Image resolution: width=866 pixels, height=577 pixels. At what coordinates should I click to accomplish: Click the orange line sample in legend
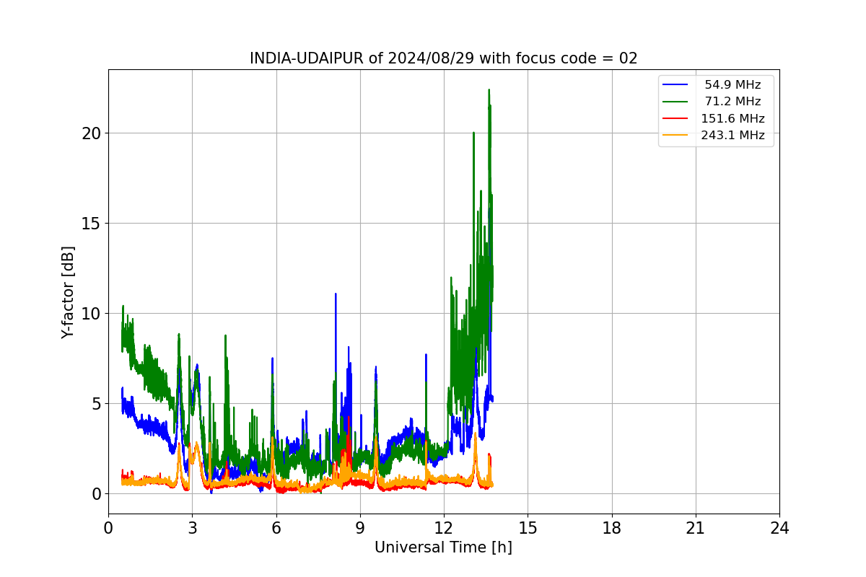(676, 135)
